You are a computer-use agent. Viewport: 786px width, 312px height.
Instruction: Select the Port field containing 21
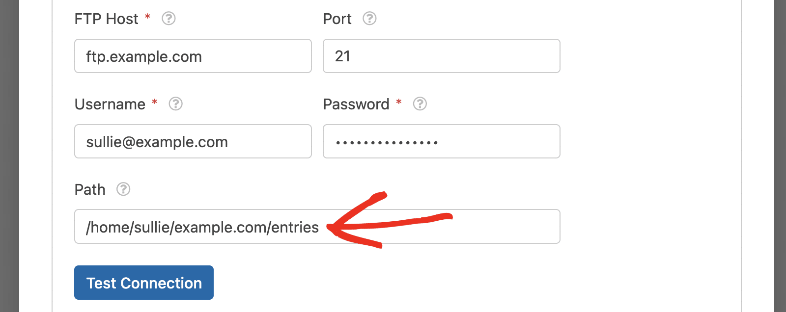coord(442,56)
